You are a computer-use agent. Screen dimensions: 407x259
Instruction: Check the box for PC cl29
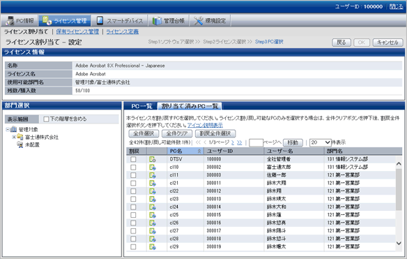(133, 246)
